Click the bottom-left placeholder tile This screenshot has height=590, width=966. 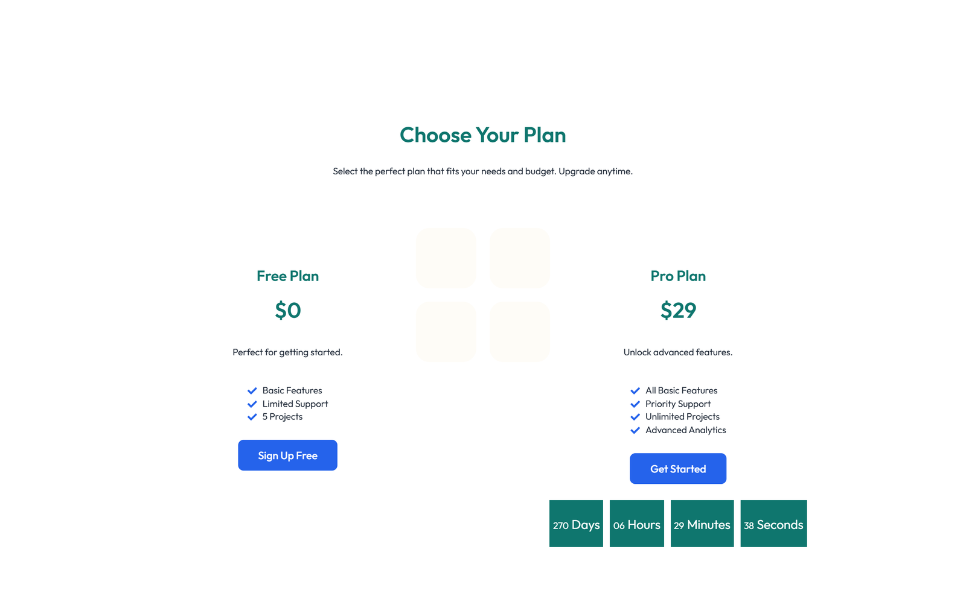click(446, 331)
